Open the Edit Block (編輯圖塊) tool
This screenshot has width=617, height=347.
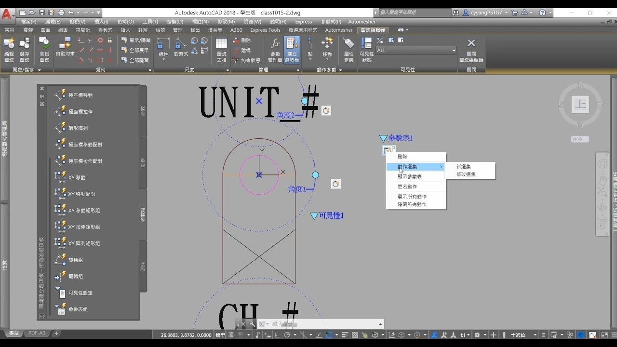pos(9,50)
